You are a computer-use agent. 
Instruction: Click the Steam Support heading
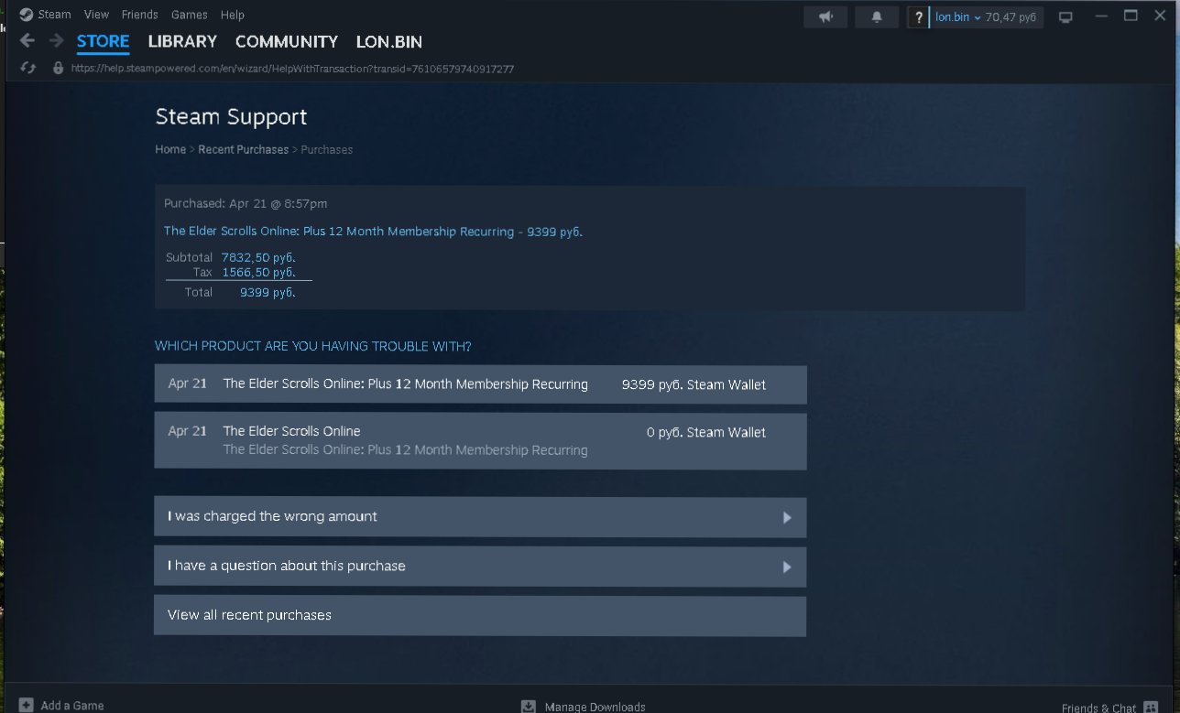(231, 117)
